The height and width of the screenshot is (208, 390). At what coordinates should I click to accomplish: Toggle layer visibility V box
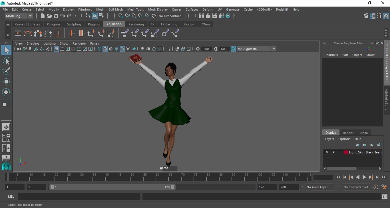tap(327, 152)
